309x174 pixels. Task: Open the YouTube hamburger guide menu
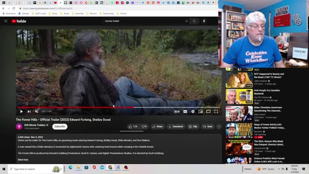coord(6,21)
